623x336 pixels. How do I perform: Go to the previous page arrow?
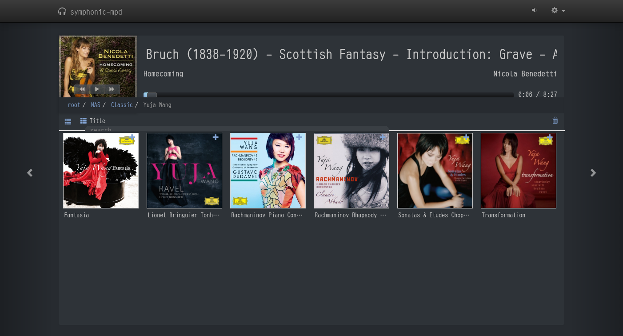(30, 173)
